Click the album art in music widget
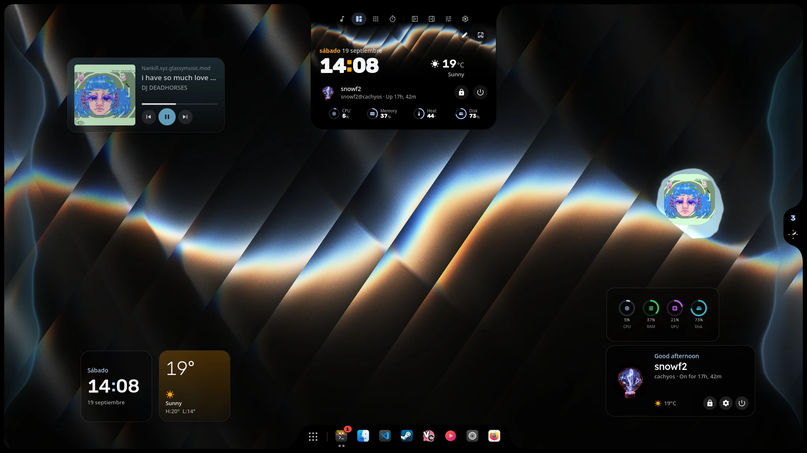 [105, 95]
